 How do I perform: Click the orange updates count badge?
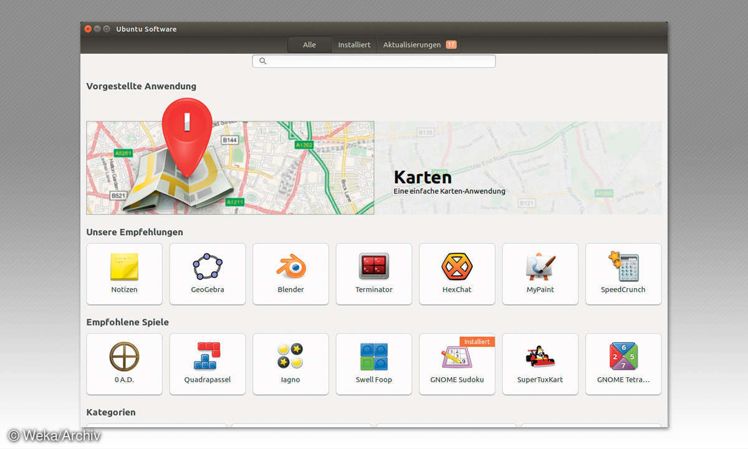click(x=451, y=45)
